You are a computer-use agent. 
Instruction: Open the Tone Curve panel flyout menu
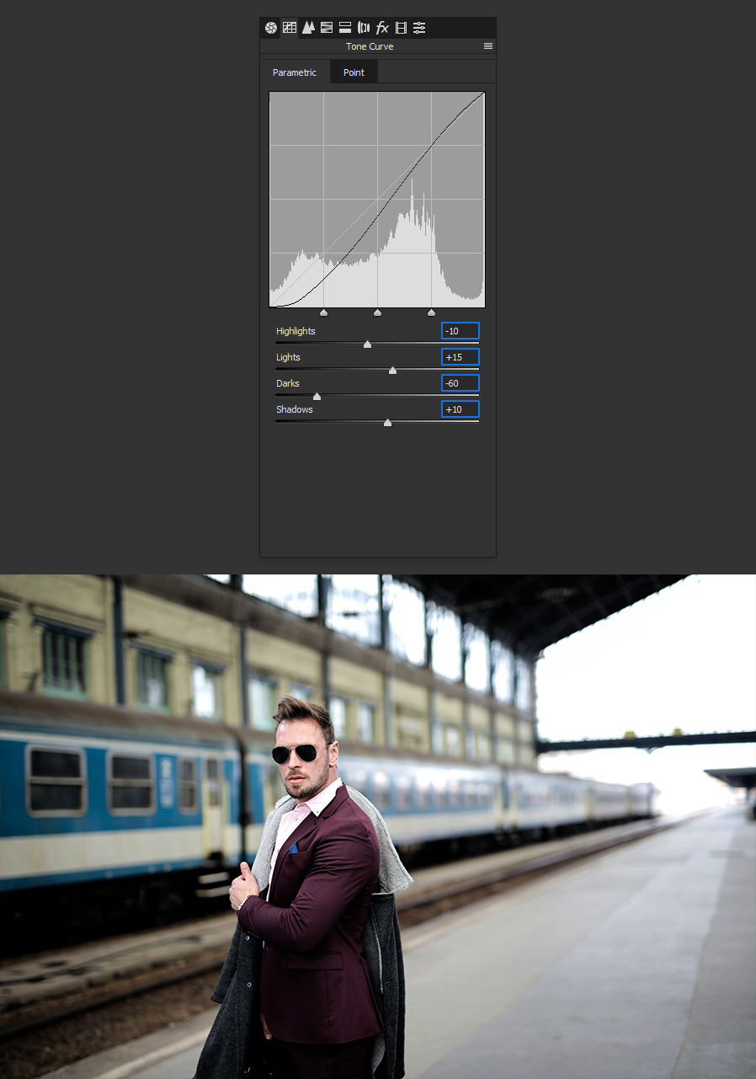pyautogui.click(x=487, y=46)
